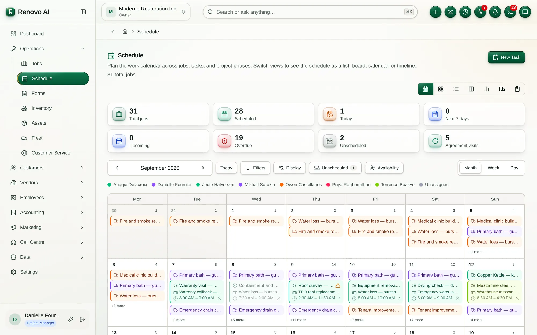Image resolution: width=537 pixels, height=335 pixels.
Task: Toggle the Unscheduled 3 panel button
Action: pyautogui.click(x=335, y=168)
